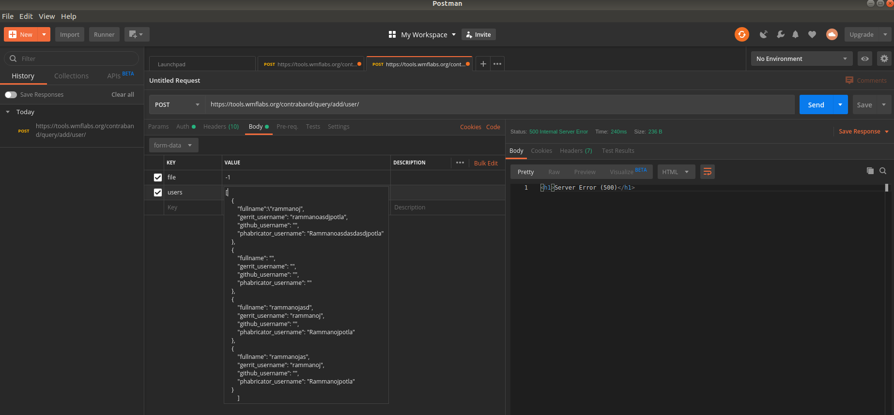
Task: Open the New button dropdown arrow
Action: point(44,34)
